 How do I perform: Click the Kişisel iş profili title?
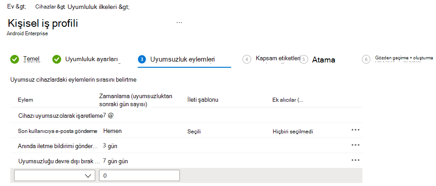click(x=43, y=23)
